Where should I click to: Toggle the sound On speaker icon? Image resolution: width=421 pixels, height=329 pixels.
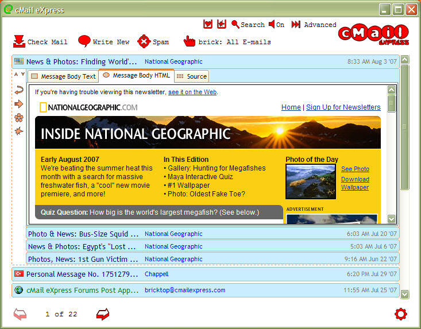tap(272, 24)
